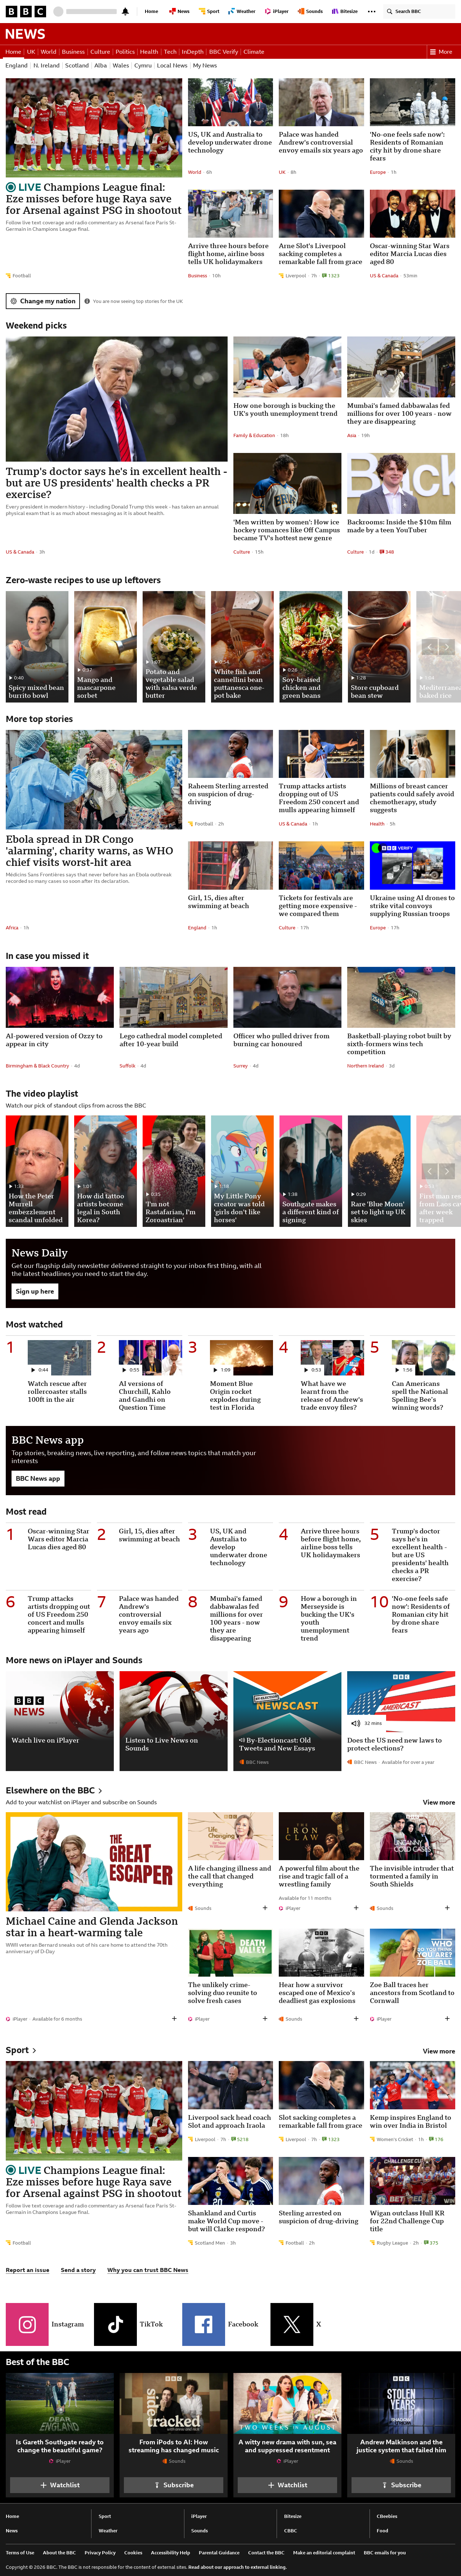Open the More menu in the red News bar
Screen dimensions: 461x2576
[x=441, y=52]
